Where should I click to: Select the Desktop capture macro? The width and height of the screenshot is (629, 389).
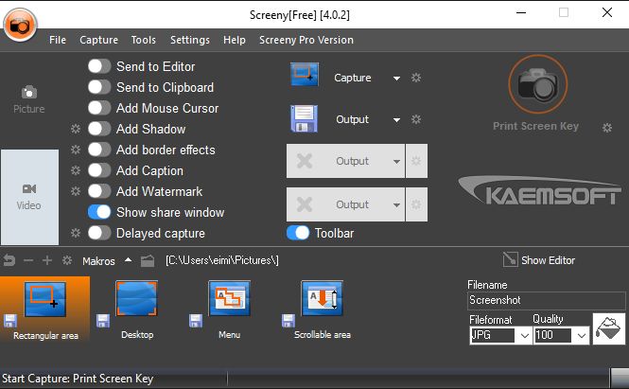point(137,309)
